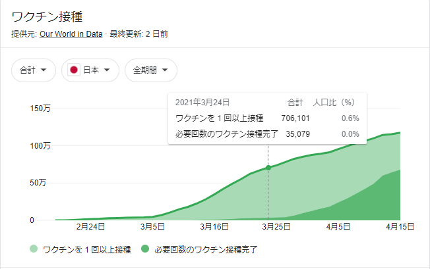Click the ワクチン接種 heading
Viewport: 430px width, 269px height.
(47, 16)
